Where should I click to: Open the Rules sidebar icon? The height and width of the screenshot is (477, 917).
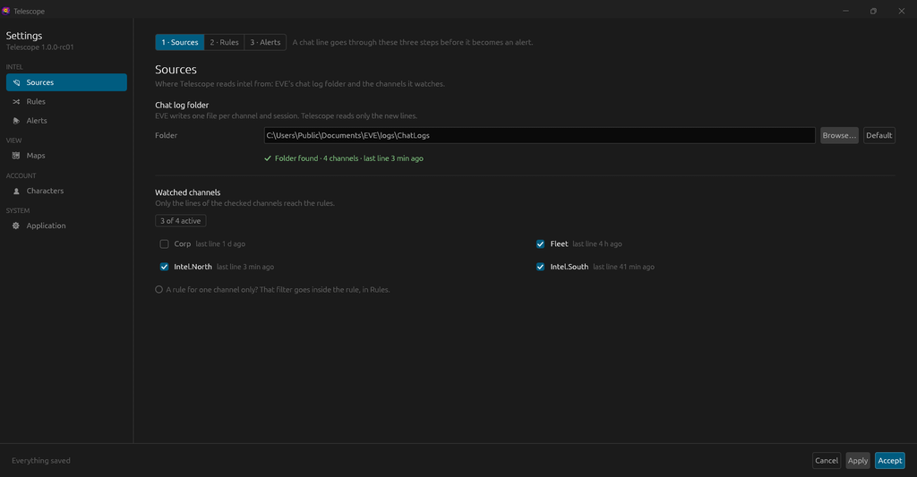[x=16, y=102]
